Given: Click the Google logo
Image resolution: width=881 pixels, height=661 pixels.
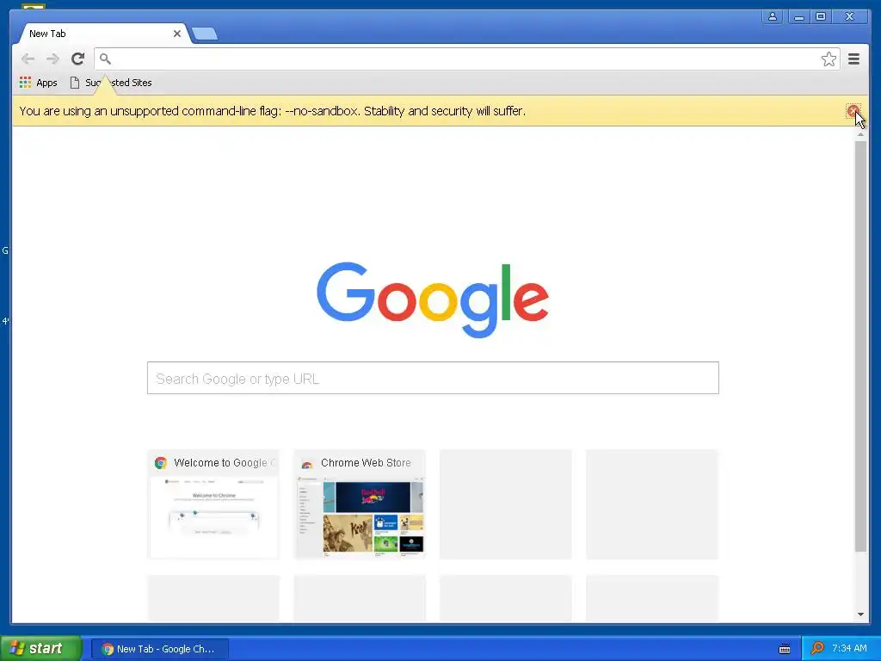Looking at the screenshot, I should 433,300.
